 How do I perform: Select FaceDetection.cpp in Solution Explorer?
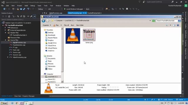point(19,45)
